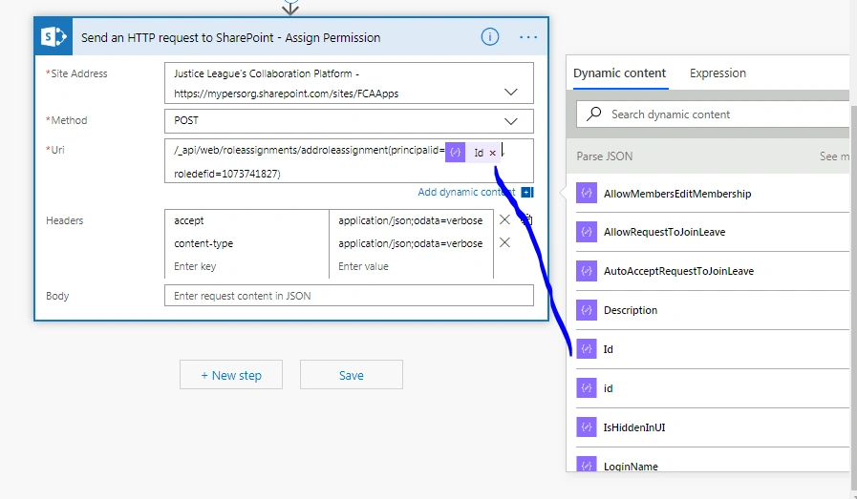Viewport: 857px width, 499px height.
Task: Click the accept header value field
Action: (x=411, y=220)
